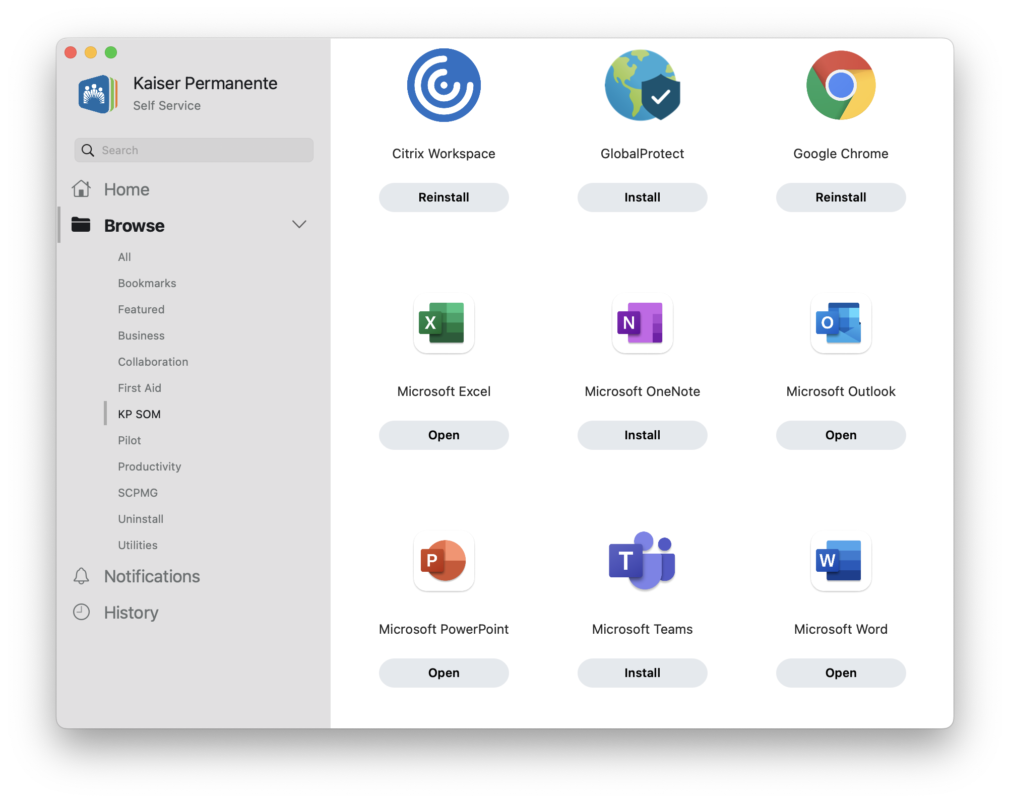The width and height of the screenshot is (1010, 803).
Task: Select the GlobalProtect globe shield icon
Action: point(642,85)
